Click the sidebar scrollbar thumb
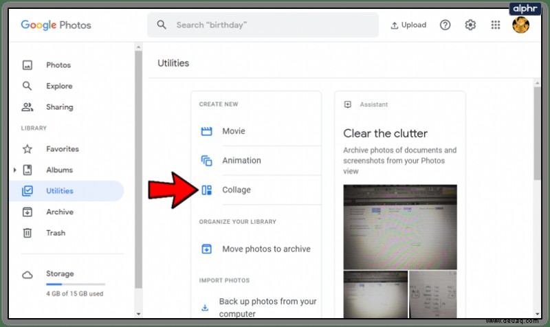The width and height of the screenshot is (550, 327). point(139,169)
